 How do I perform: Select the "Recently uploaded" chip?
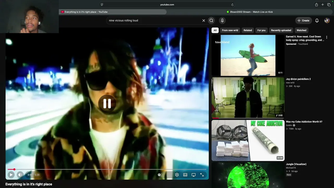coord(281,30)
